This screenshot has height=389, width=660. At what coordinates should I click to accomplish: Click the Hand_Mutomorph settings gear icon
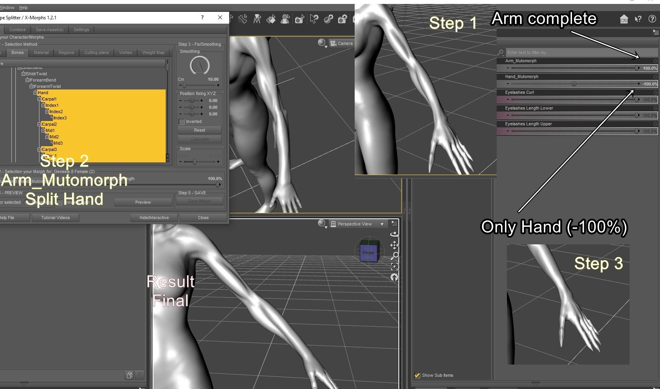[x=655, y=77]
